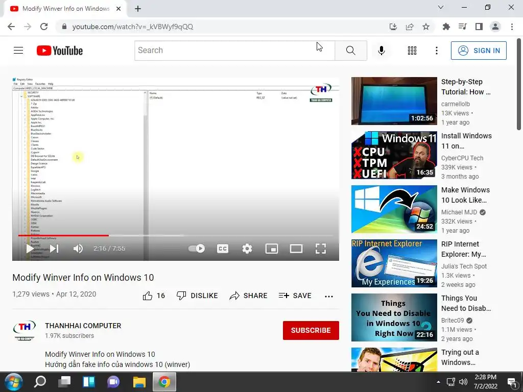Click the SHARE button
Screen dimensions: 523x392
pyautogui.click(x=249, y=296)
